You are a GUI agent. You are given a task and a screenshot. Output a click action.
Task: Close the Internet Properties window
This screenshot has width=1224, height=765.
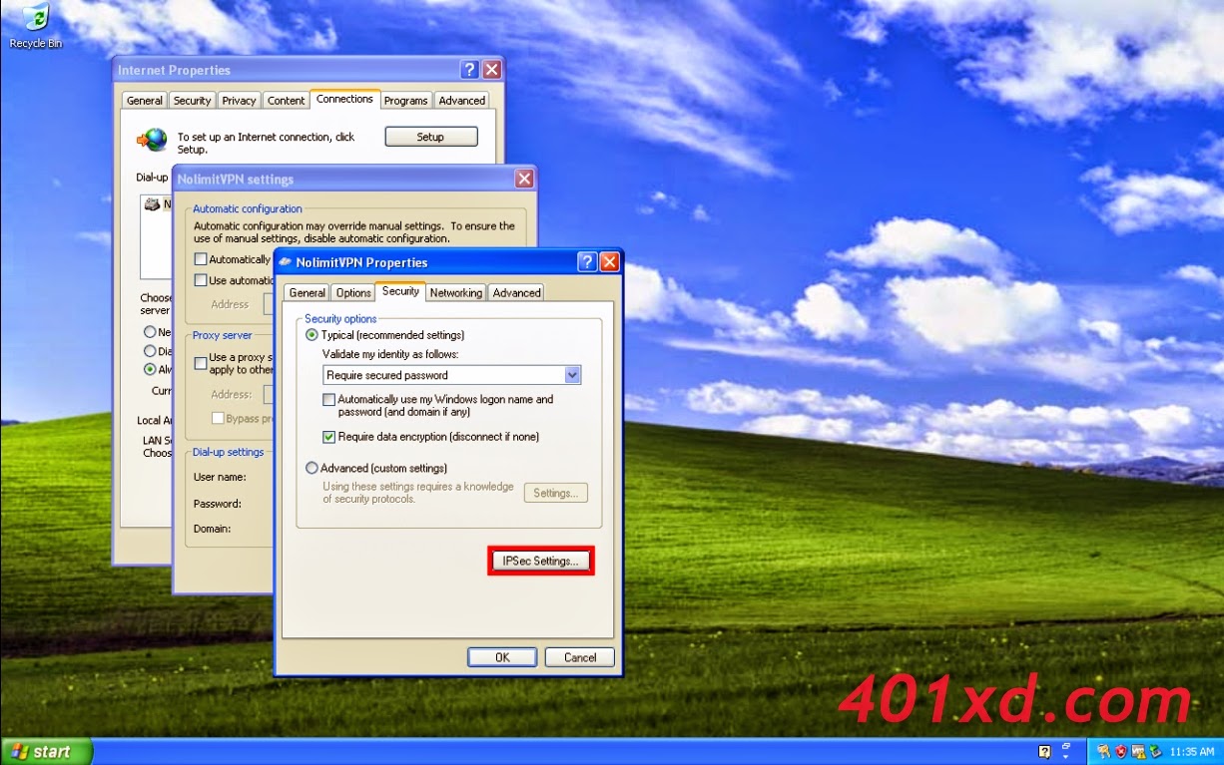tap(491, 70)
